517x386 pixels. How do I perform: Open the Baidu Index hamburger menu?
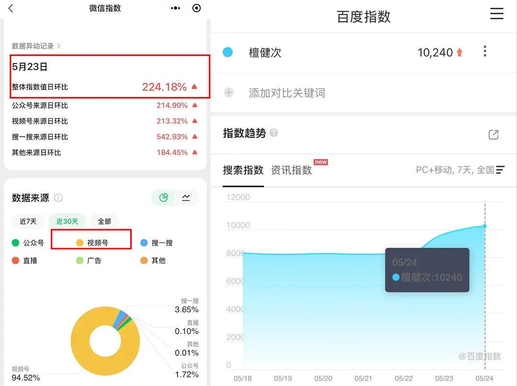point(496,13)
